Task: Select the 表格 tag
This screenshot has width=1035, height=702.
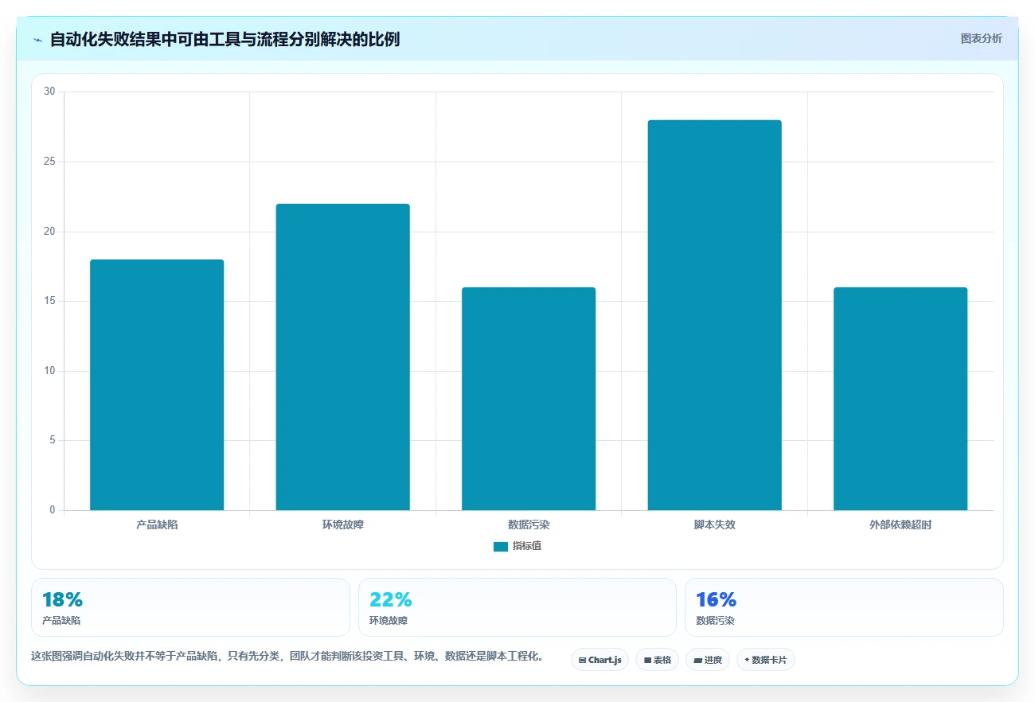Action: point(657,660)
